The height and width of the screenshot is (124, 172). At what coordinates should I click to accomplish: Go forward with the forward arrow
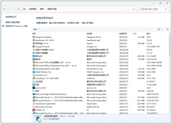click(x=10, y=9)
